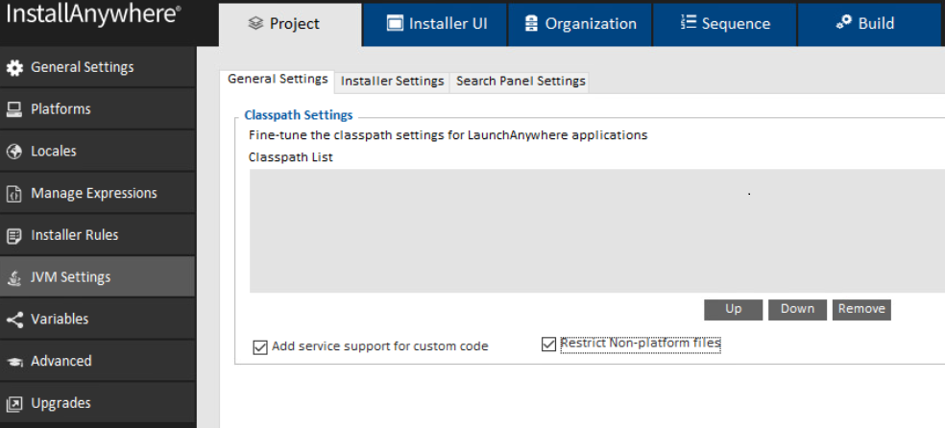The height and width of the screenshot is (428, 945).
Task: Switch to Installer Settings subtab
Action: click(x=393, y=82)
